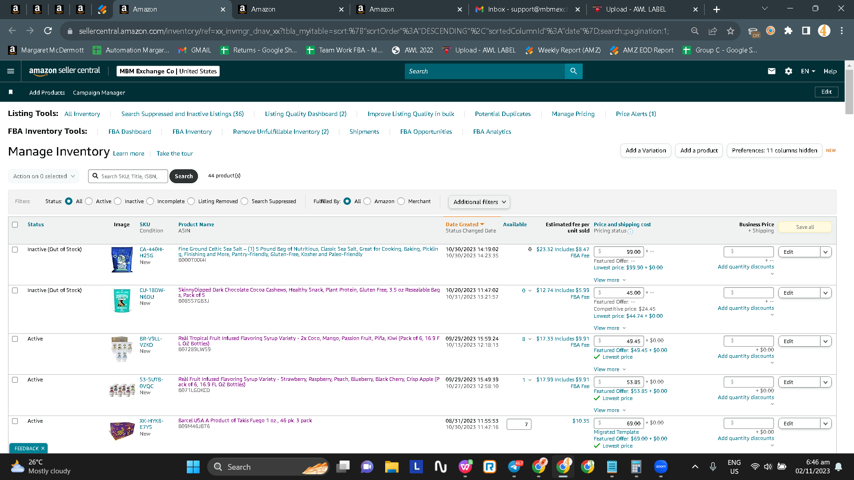Open the Windows Start menu
Image resolution: width=854 pixels, height=480 pixels.
[x=193, y=467]
